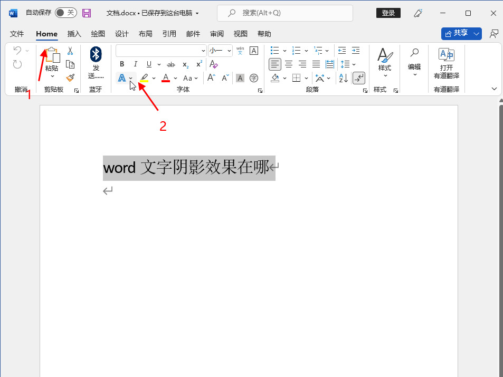Open the Styles gallery dropdown
This screenshot has width=503, height=377.
click(385, 63)
